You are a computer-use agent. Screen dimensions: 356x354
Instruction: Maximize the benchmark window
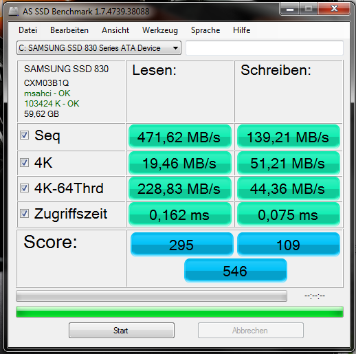pyautogui.click(x=309, y=9)
